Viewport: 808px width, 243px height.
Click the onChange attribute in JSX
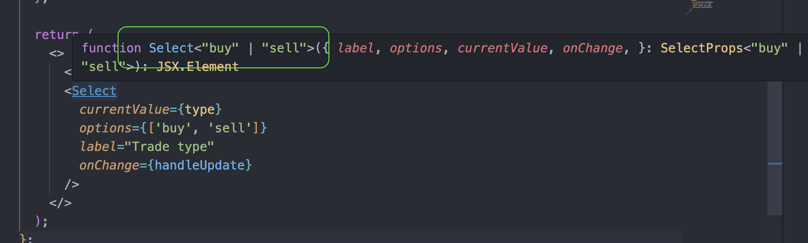109,165
